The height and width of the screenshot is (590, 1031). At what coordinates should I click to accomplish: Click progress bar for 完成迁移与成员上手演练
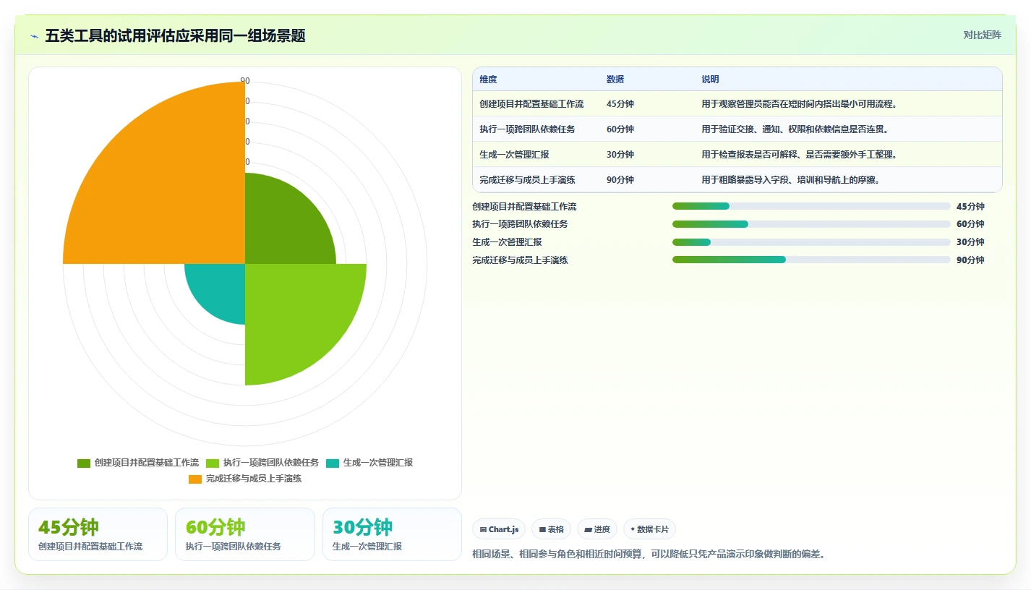point(811,260)
